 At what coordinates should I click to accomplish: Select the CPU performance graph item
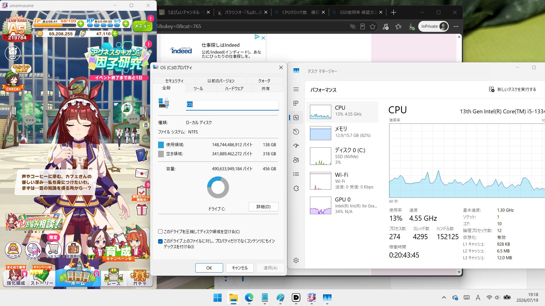pyautogui.click(x=342, y=112)
